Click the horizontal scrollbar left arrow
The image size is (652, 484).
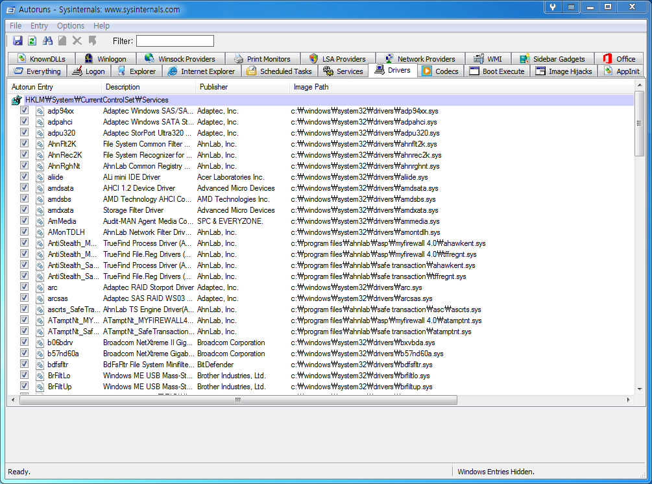(14, 400)
